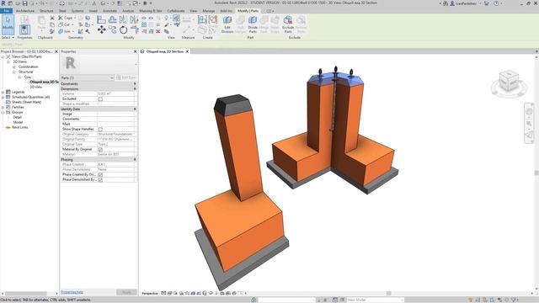Click the visual style icon in view control bar
The image size is (539, 303).
169,294
